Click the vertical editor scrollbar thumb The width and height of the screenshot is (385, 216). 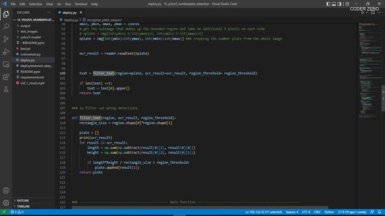click(383, 98)
